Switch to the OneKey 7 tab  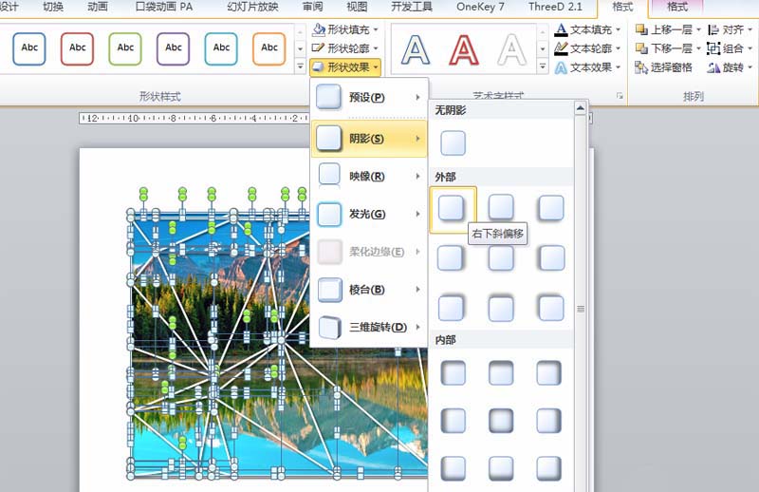point(480,7)
